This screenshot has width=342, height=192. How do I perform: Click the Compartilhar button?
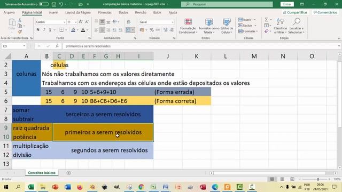pyautogui.click(x=295, y=12)
